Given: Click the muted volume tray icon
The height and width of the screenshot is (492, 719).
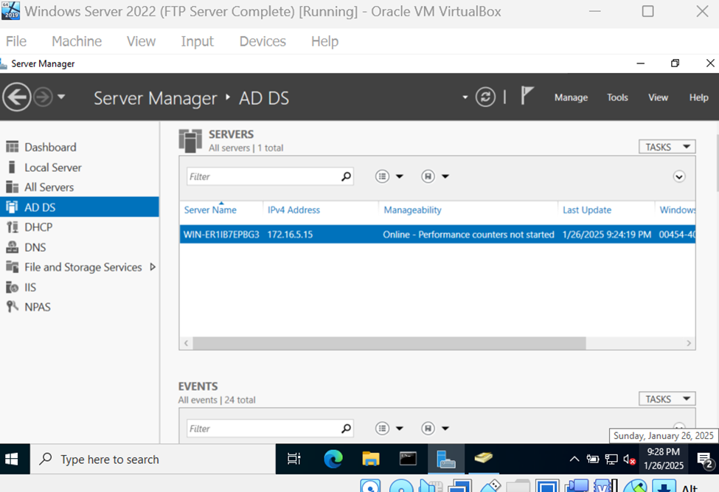Looking at the screenshot, I should coord(629,459).
